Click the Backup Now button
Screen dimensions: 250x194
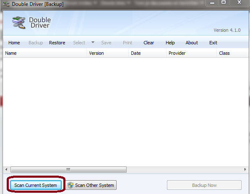click(204, 185)
